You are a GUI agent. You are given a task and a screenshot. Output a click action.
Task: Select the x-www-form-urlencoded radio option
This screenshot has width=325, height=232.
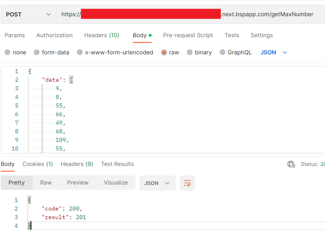(x=80, y=52)
